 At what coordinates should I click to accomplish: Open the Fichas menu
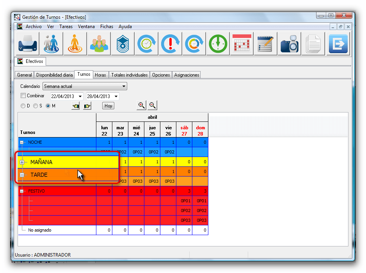coord(107,27)
